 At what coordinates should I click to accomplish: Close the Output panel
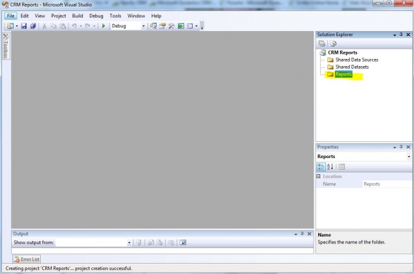click(x=309, y=234)
